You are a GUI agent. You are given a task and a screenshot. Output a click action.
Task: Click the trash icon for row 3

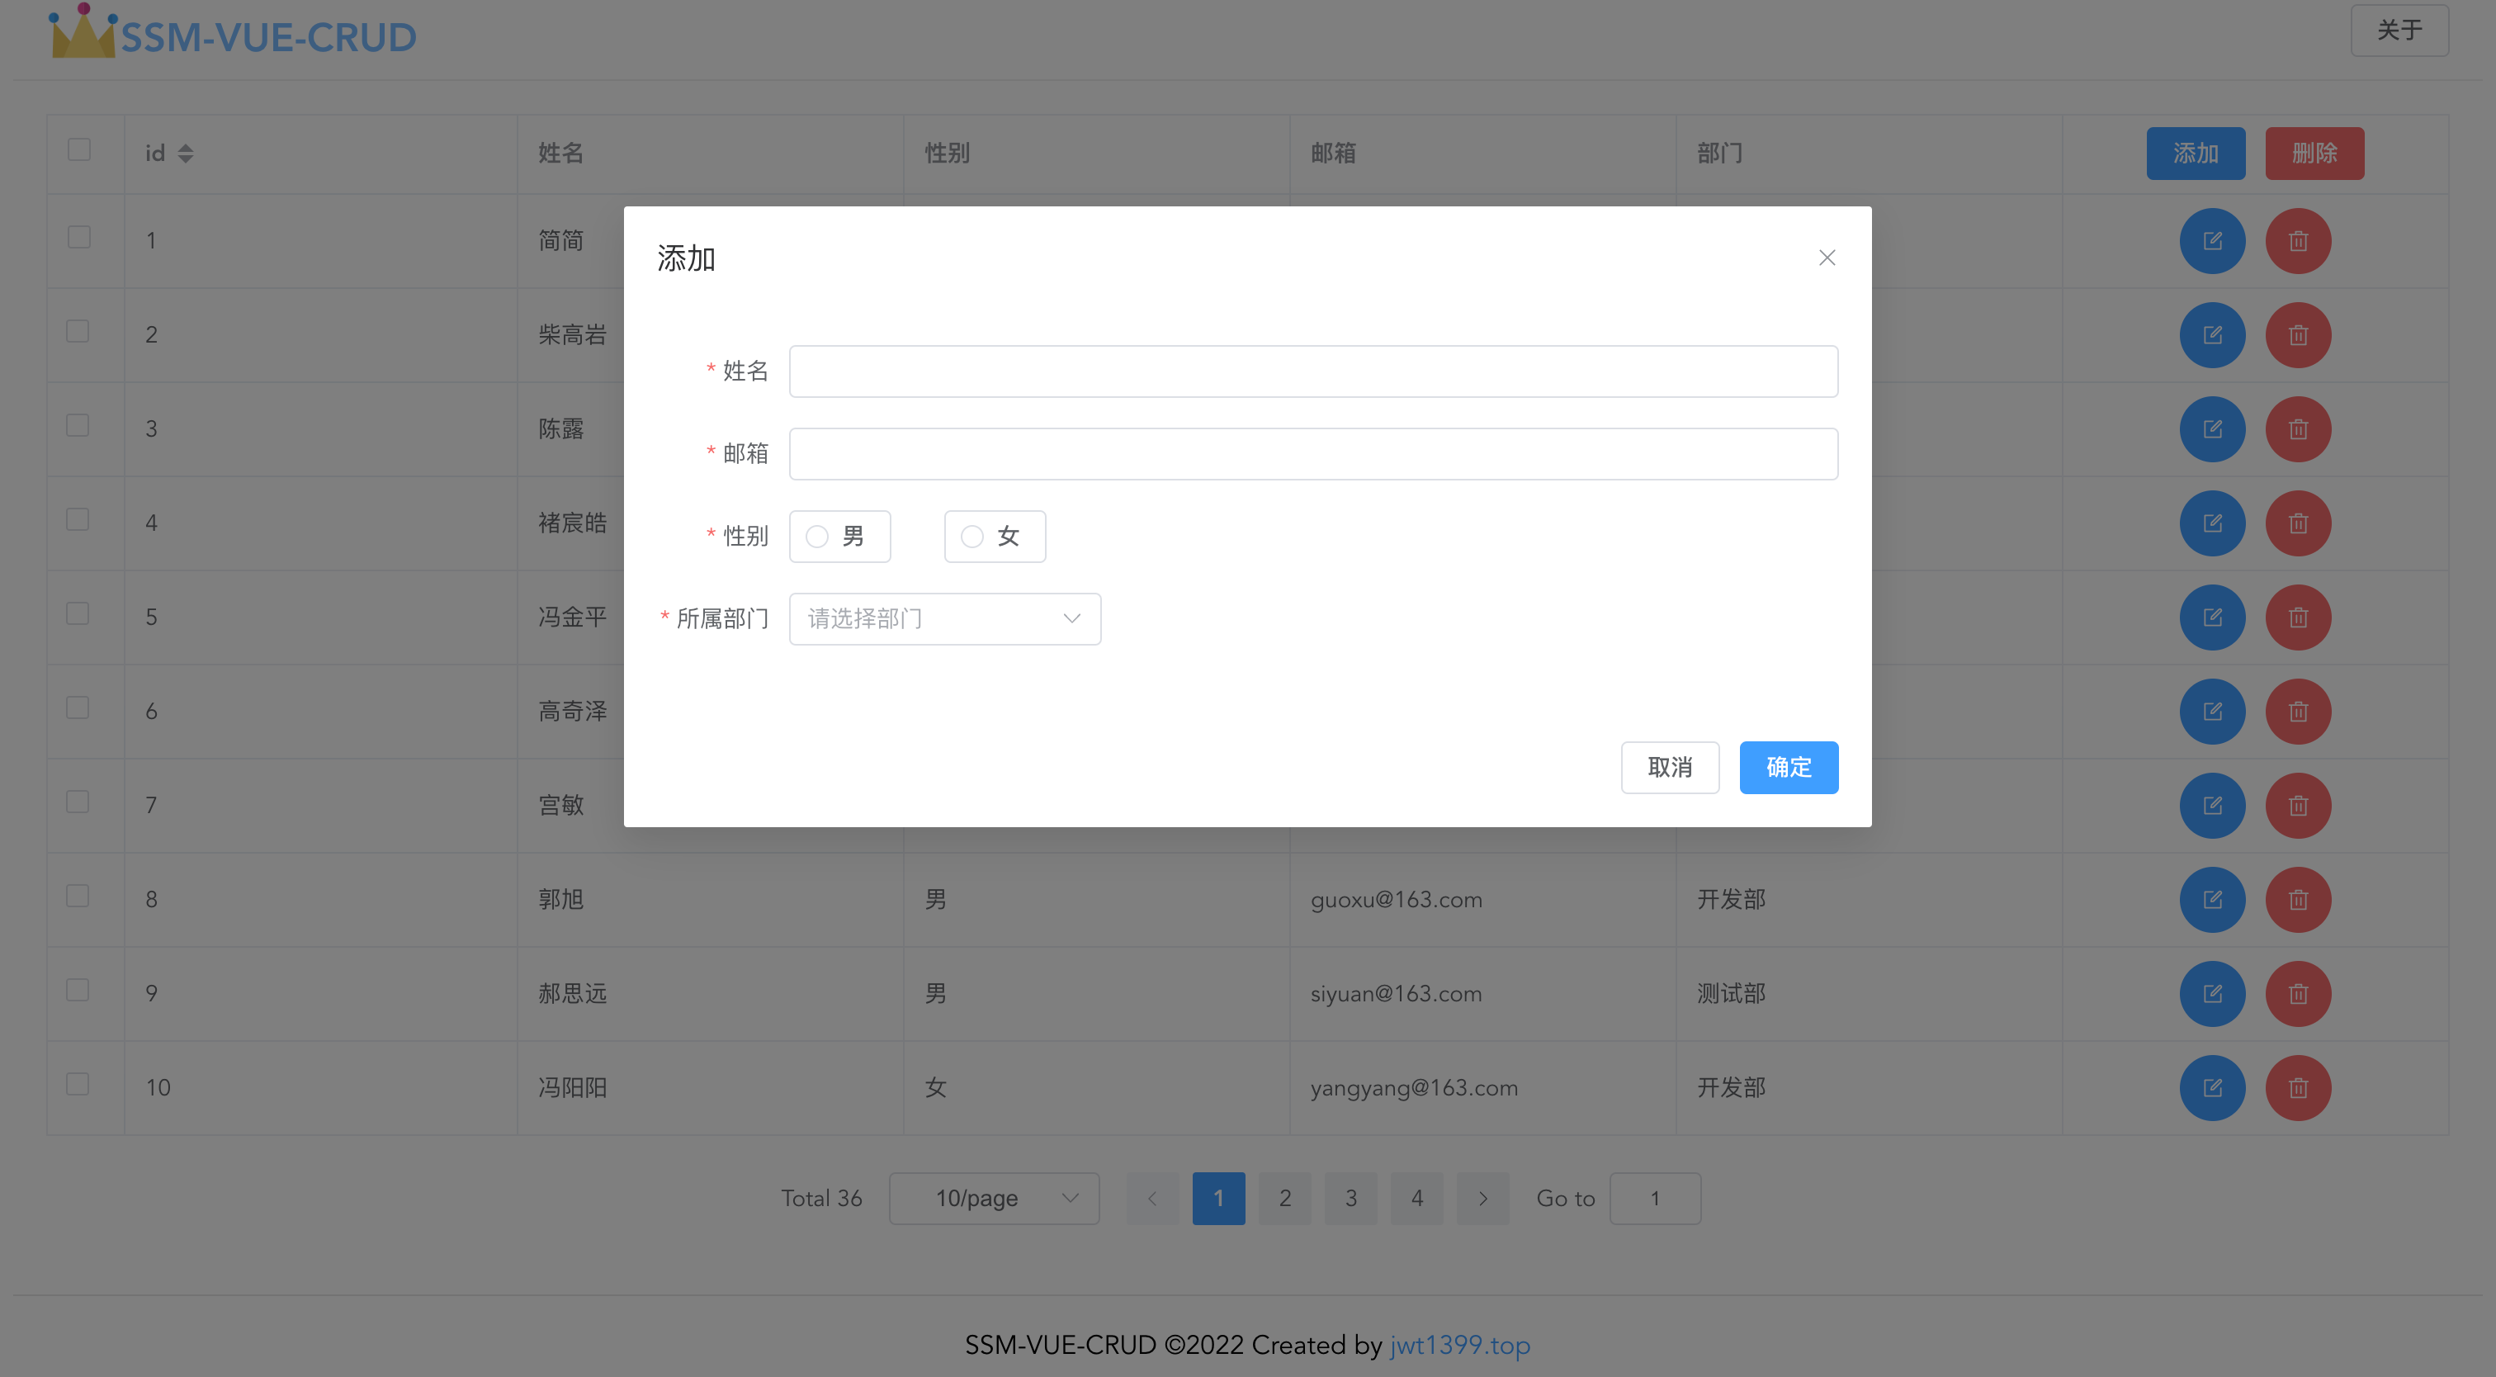(x=2297, y=429)
